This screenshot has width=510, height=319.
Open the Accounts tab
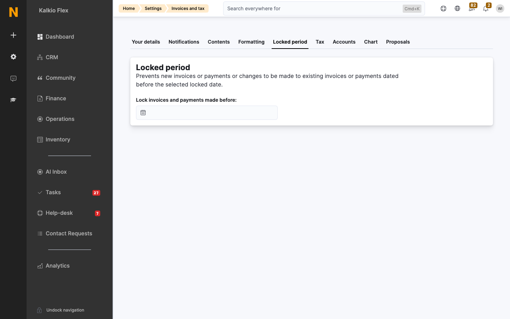coord(344,42)
